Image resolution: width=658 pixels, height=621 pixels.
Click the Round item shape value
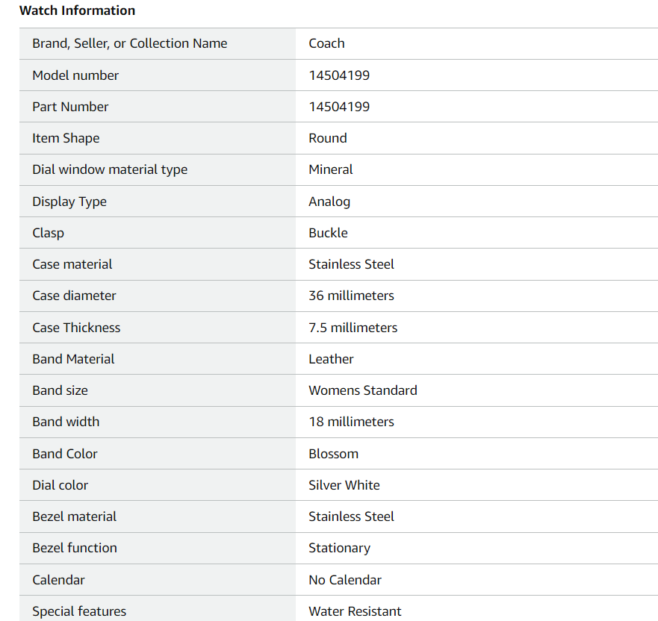tap(328, 138)
